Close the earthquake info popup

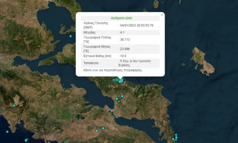tap(162, 15)
